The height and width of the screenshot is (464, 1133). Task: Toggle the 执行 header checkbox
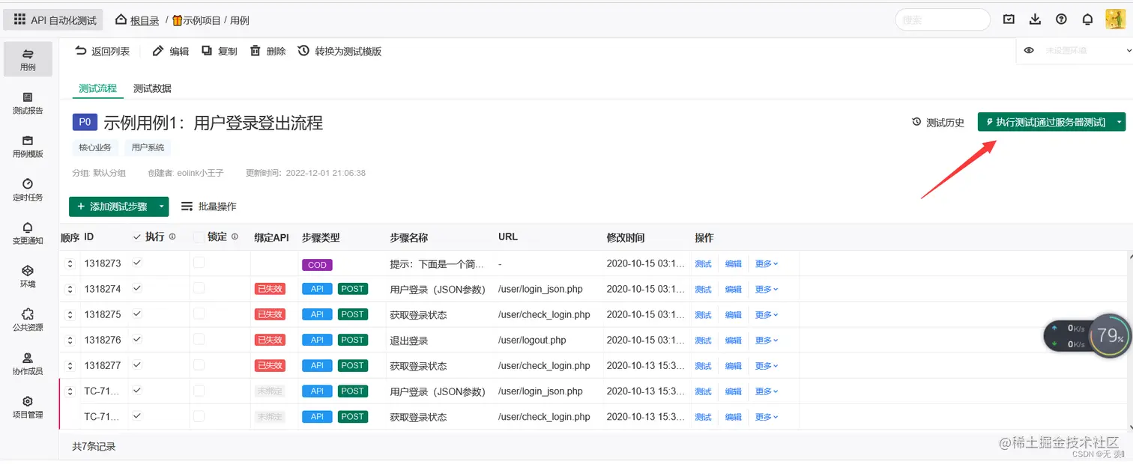tap(136, 236)
